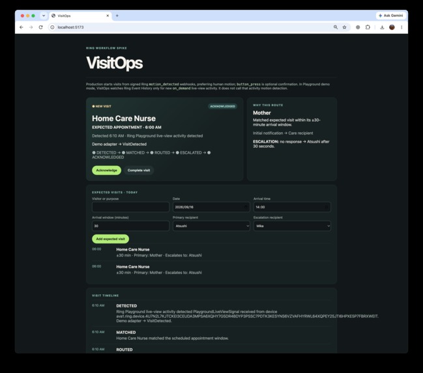Image resolution: width=423 pixels, height=373 pixels.
Task: Click the Complete visit button
Action: pyautogui.click(x=139, y=171)
